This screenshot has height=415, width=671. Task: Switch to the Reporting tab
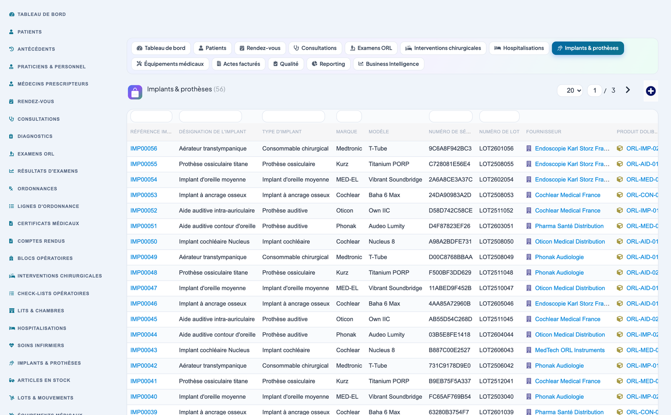tap(328, 64)
